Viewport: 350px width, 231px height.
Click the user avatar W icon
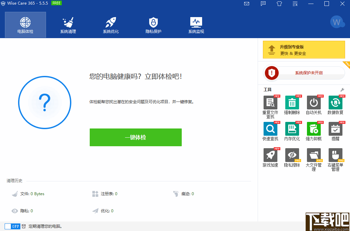338,22
